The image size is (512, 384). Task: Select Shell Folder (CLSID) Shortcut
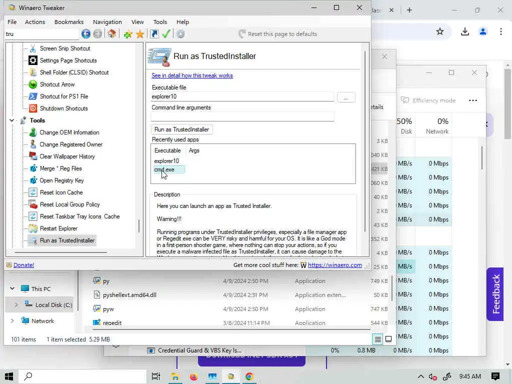tap(74, 72)
